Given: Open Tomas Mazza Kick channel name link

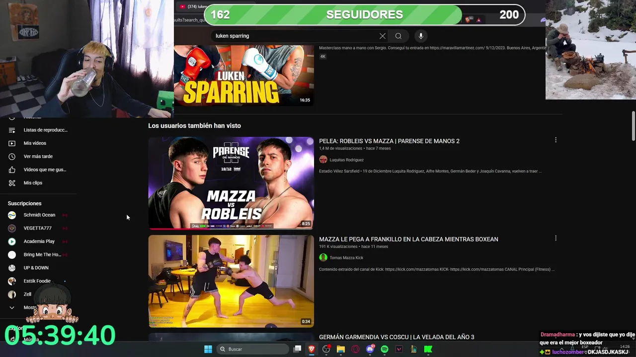Looking at the screenshot, I should click(346, 257).
